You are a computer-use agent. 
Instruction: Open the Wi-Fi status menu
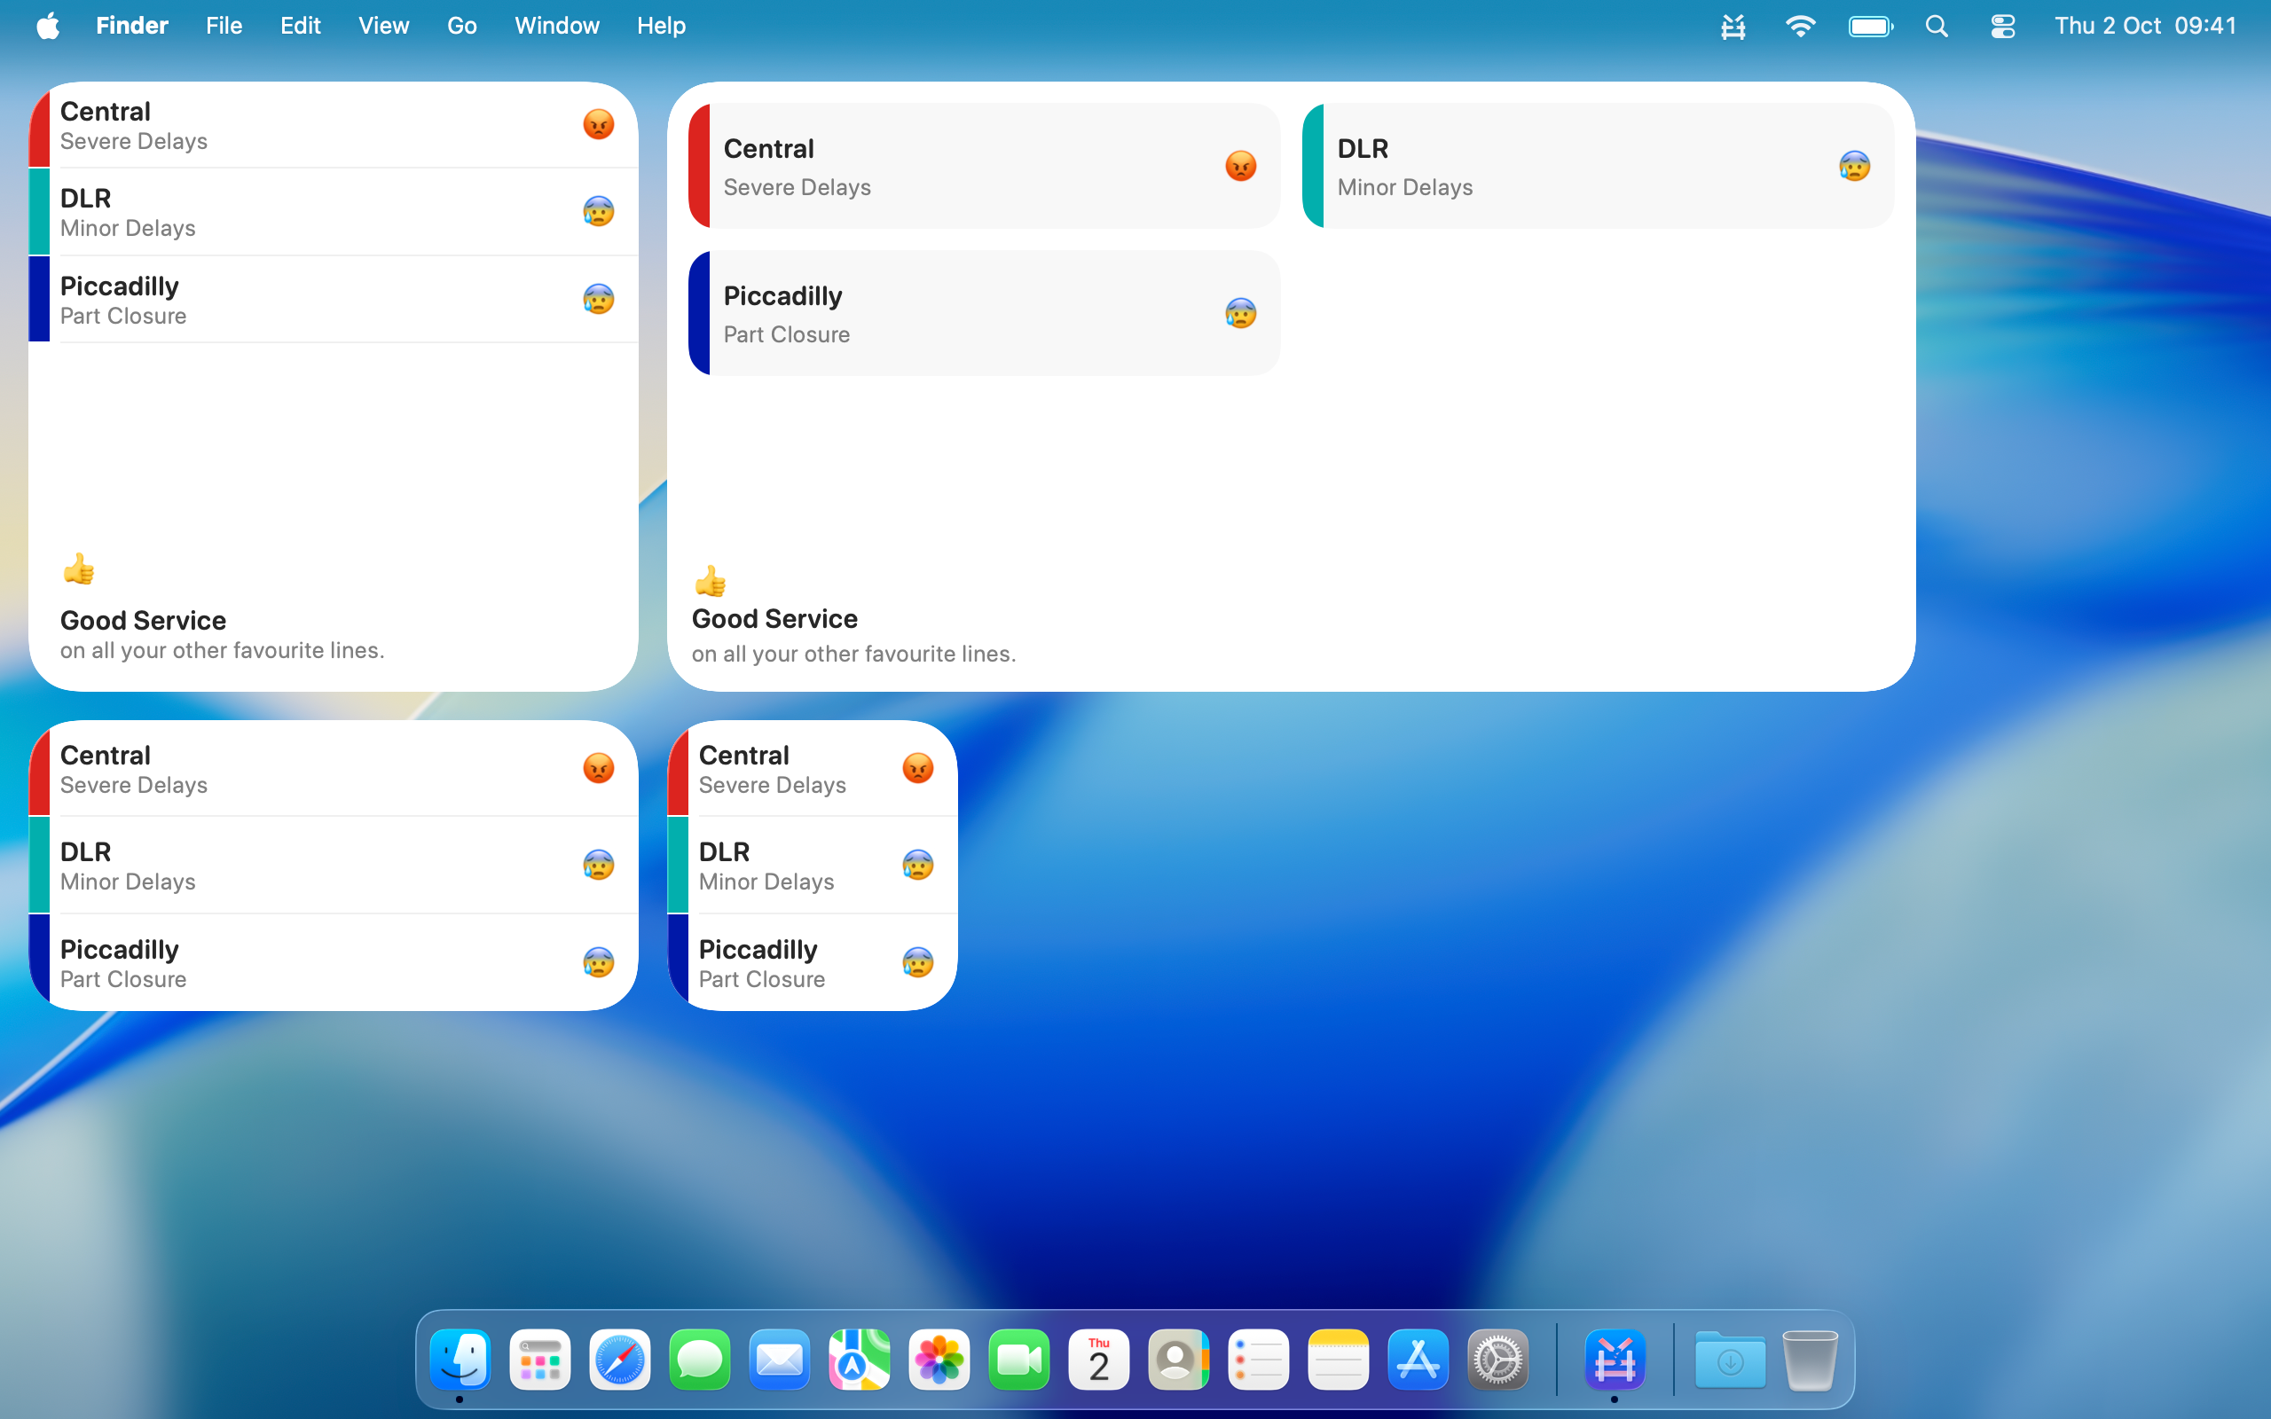pyautogui.click(x=1799, y=26)
